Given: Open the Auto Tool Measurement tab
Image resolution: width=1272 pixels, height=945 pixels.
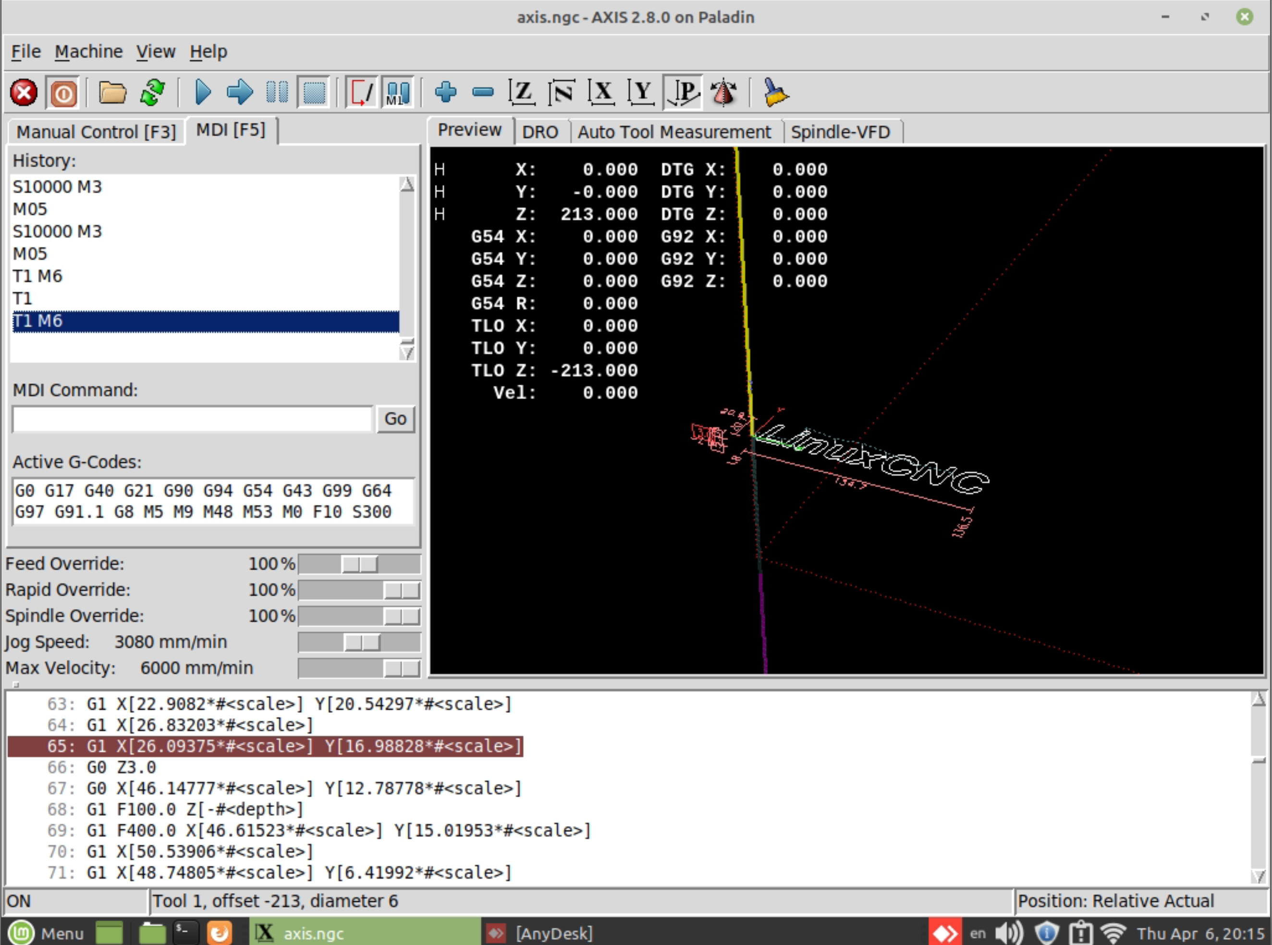Looking at the screenshot, I should coord(674,132).
